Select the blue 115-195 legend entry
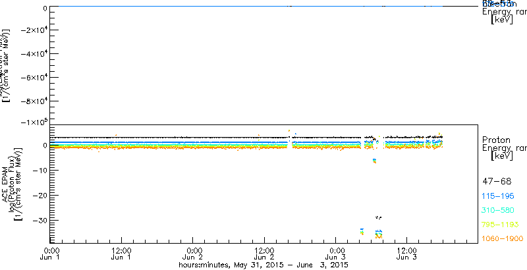The height and width of the screenshot is (270, 527). click(498, 196)
